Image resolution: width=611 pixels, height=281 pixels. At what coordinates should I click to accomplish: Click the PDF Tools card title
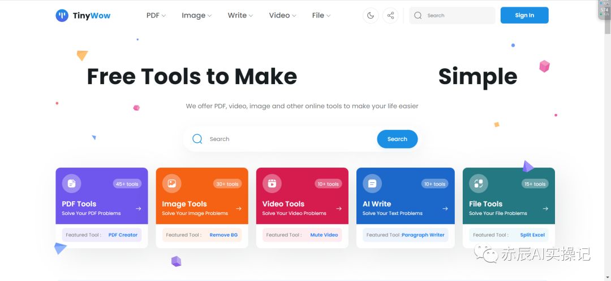(x=79, y=204)
